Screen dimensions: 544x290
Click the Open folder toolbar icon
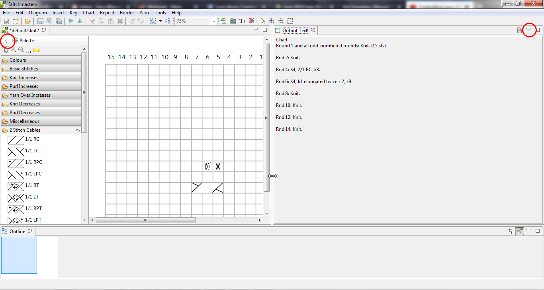coord(28,21)
